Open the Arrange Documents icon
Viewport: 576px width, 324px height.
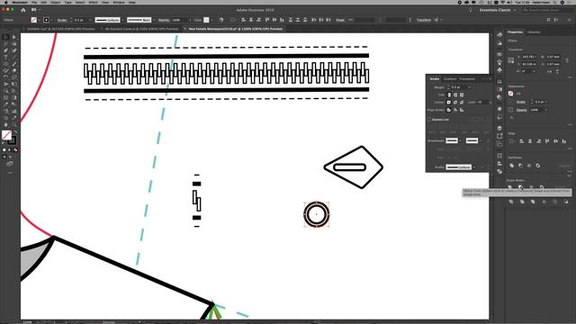34,10
